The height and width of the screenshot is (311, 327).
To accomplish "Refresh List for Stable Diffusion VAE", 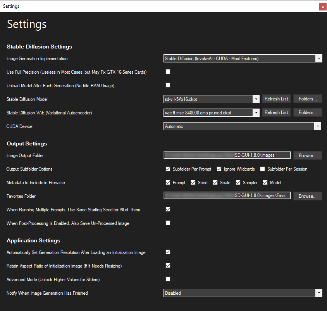I will tap(276, 112).
